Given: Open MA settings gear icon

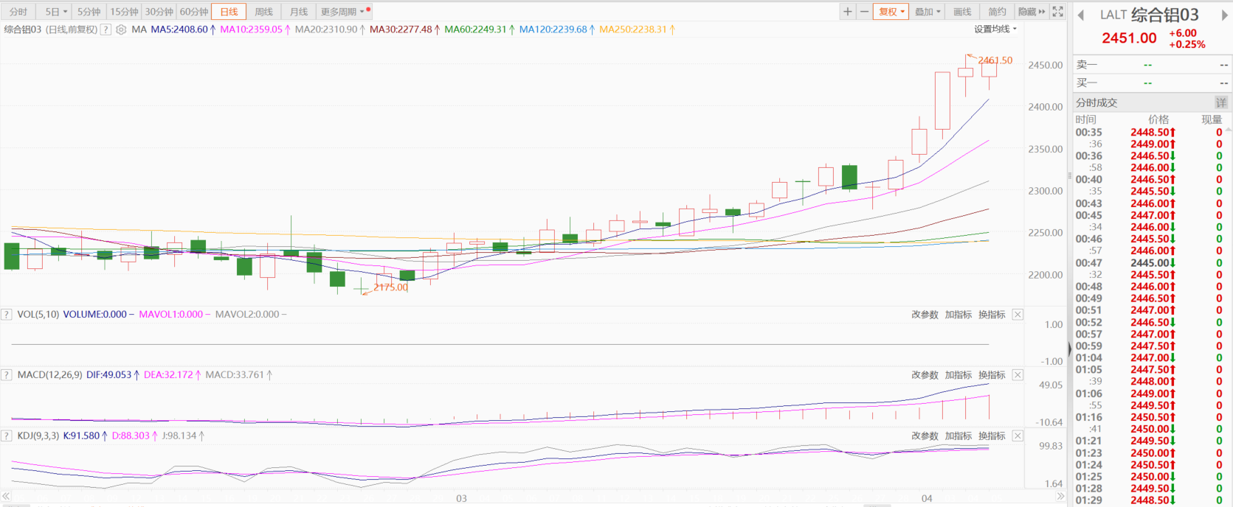Looking at the screenshot, I should point(121,29).
